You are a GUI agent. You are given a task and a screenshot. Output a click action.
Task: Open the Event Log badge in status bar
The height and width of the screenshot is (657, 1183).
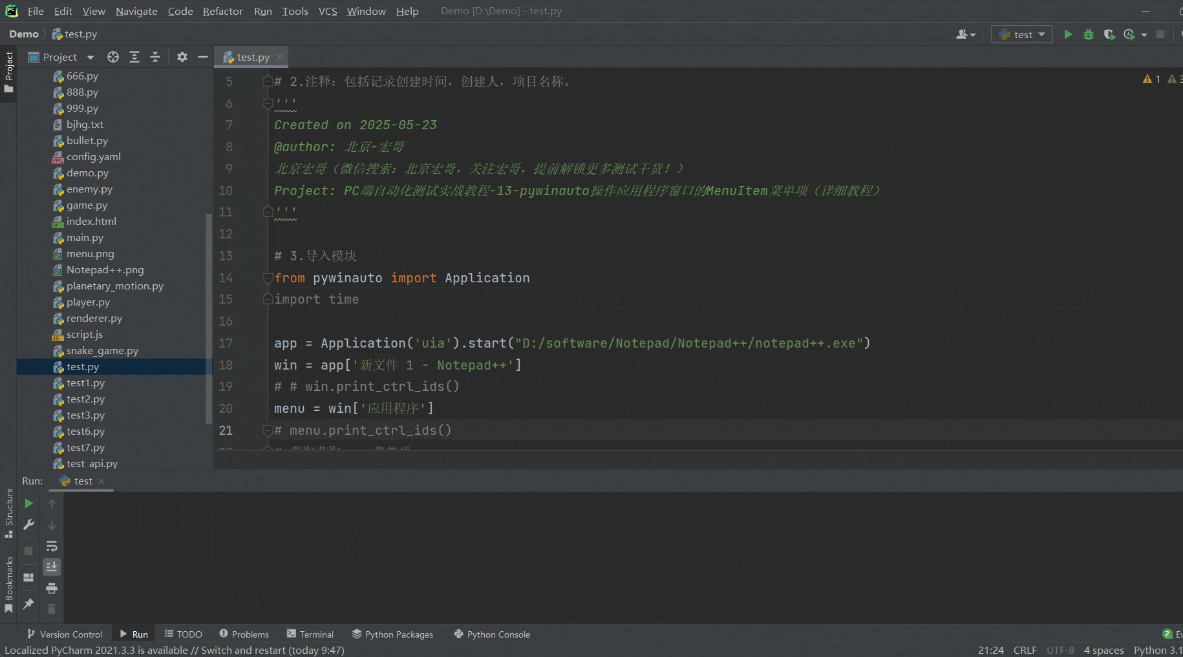tap(1167, 634)
